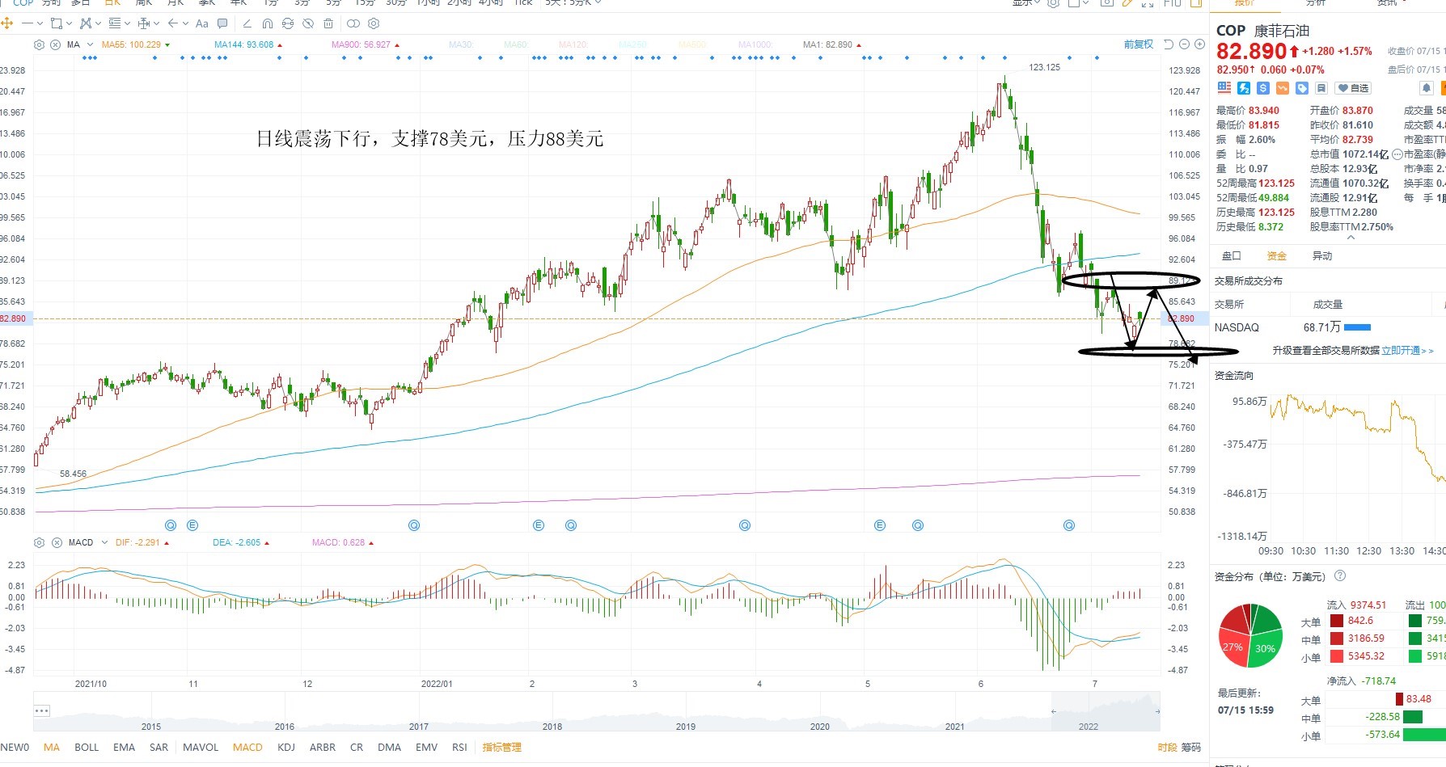The image size is (1446, 767).
Task: Select the MAVOL indicator tab
Action: (201, 748)
